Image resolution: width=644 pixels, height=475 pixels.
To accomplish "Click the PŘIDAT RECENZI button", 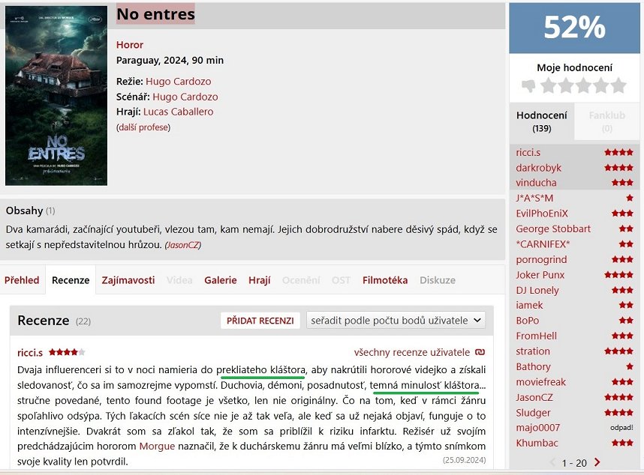I will pyautogui.click(x=260, y=321).
